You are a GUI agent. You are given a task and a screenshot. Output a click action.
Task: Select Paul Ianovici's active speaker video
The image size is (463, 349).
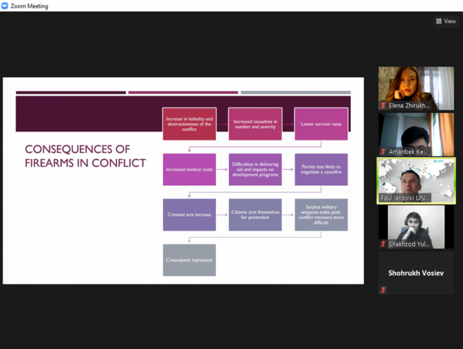[416, 176]
